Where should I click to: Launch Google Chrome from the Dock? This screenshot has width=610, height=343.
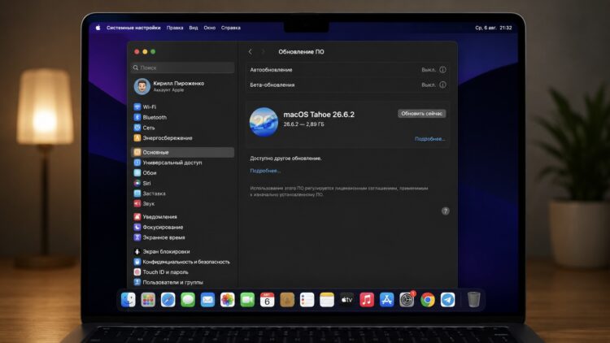428,300
